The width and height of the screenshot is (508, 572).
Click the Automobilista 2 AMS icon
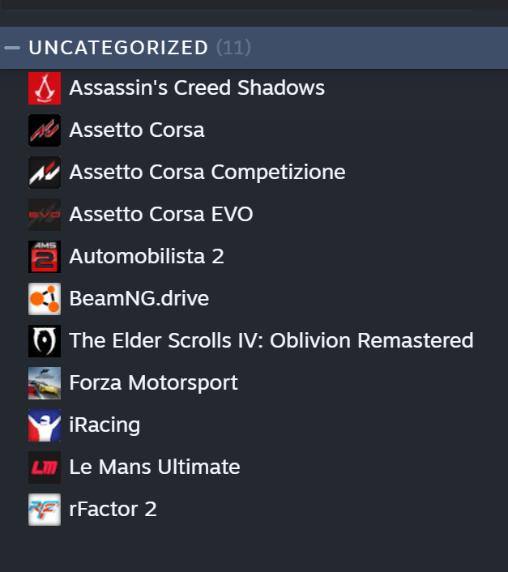point(45,257)
